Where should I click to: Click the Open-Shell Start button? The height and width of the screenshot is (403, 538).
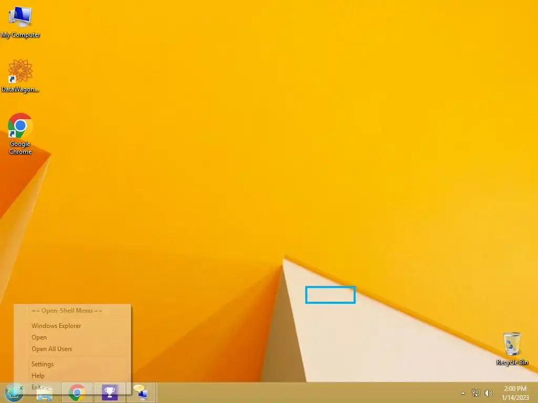click(14, 393)
